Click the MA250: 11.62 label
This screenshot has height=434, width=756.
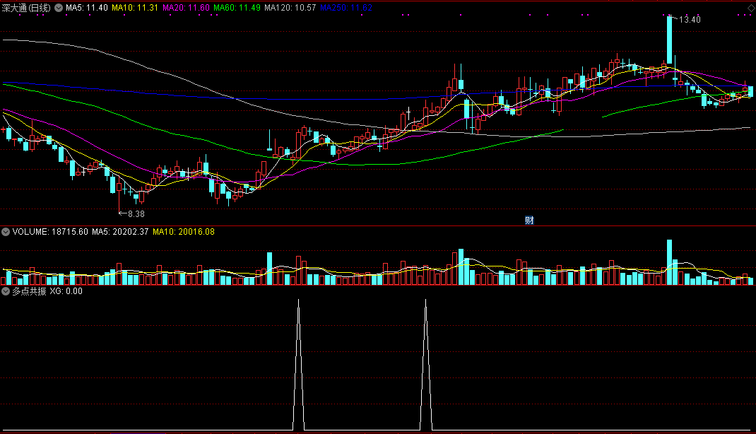(346, 8)
